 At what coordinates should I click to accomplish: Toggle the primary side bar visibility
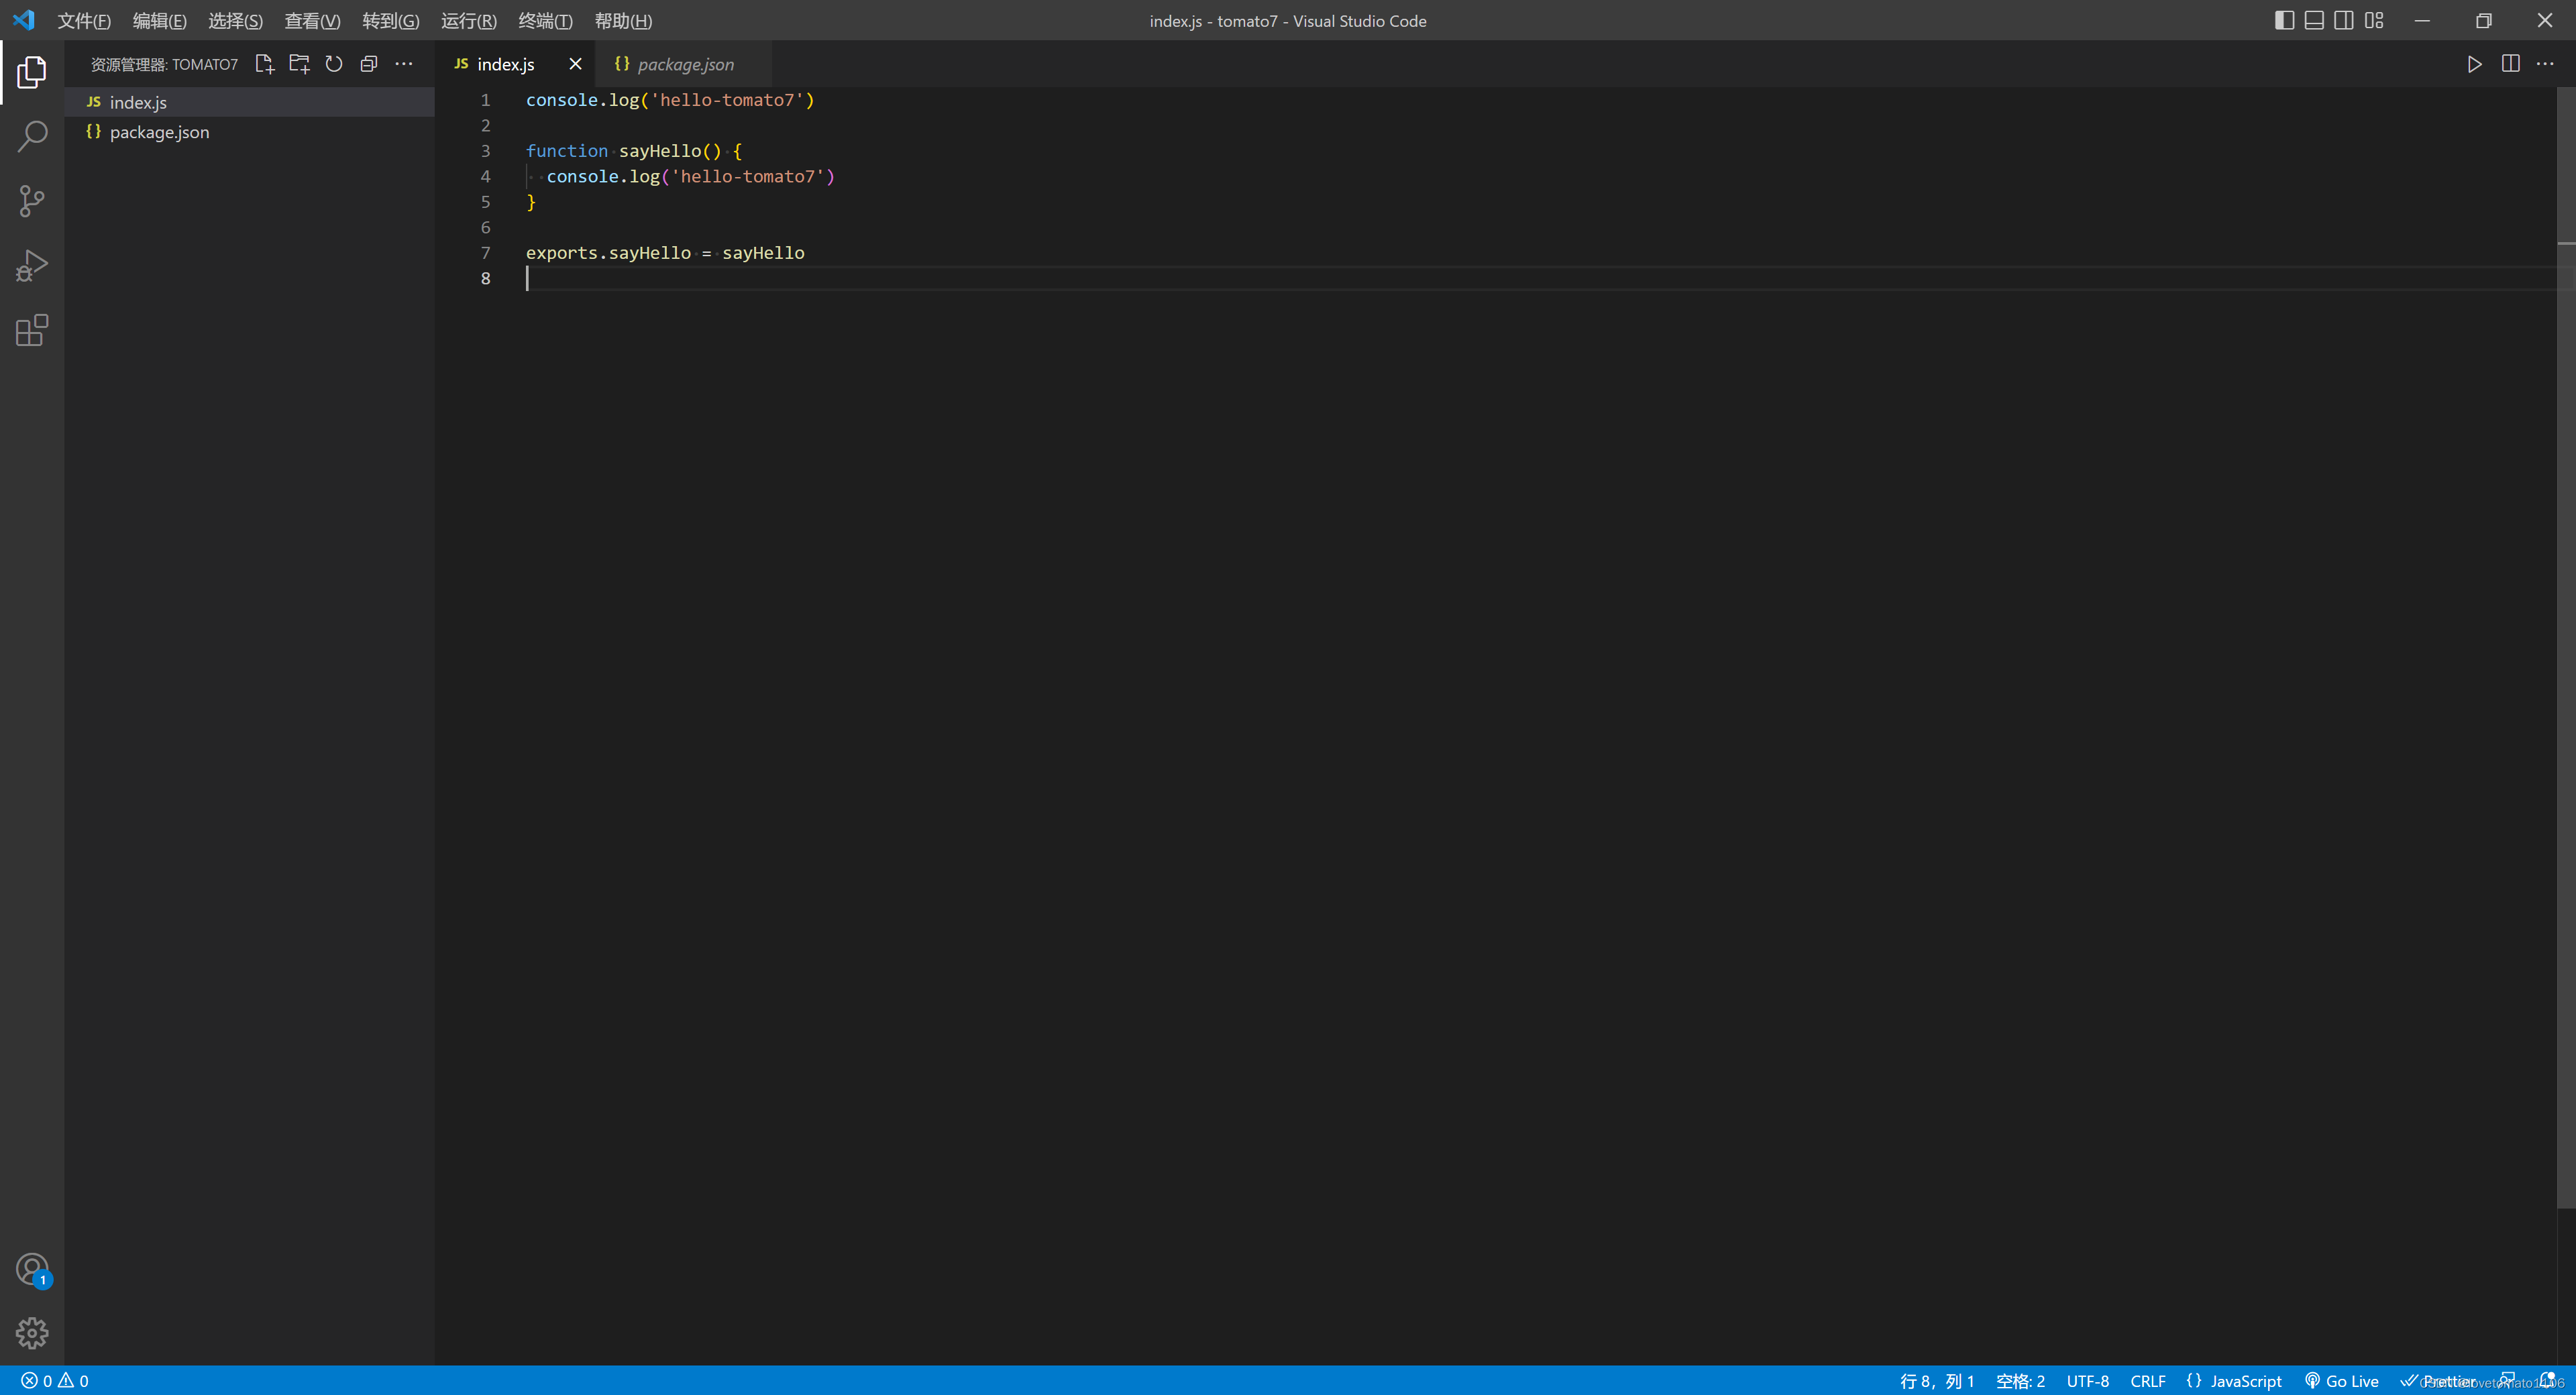pyautogui.click(x=2284, y=20)
